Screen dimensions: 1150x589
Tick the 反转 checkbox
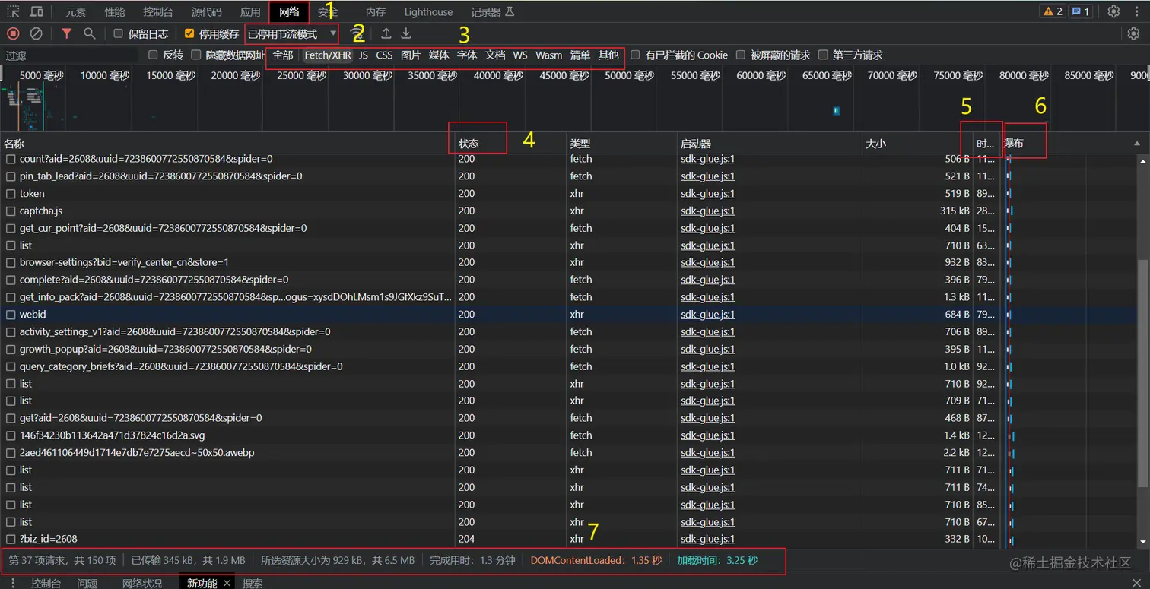click(x=153, y=55)
